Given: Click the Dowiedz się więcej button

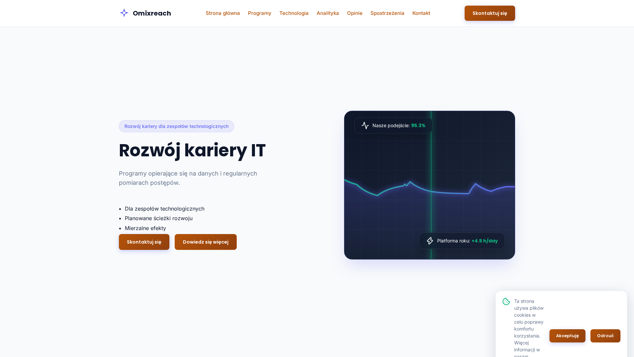Looking at the screenshot, I should pos(206,242).
